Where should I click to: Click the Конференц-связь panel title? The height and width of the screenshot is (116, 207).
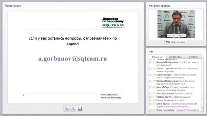[159, 6]
